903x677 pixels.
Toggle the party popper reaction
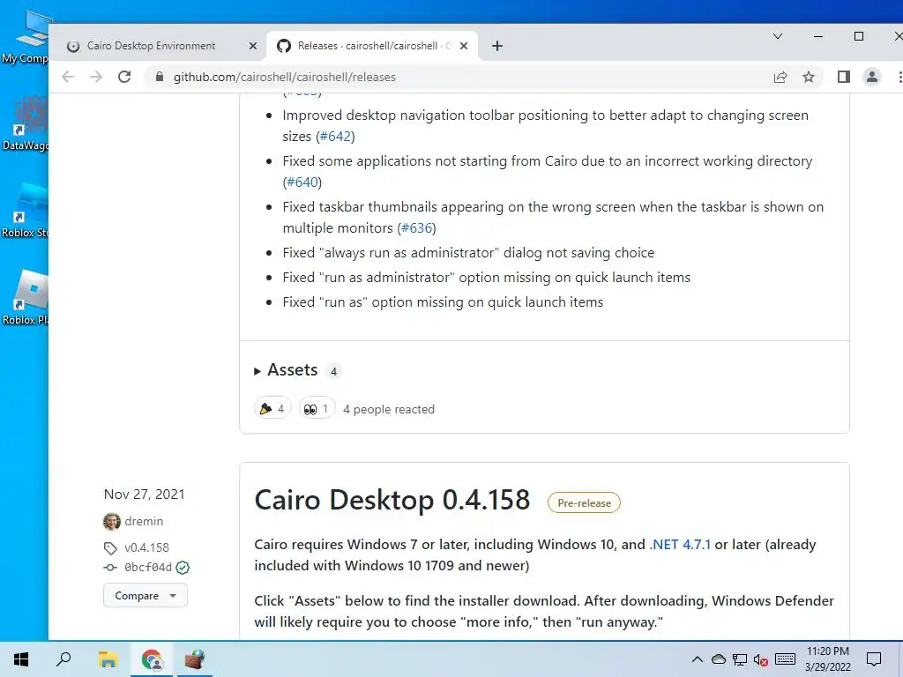[272, 409]
